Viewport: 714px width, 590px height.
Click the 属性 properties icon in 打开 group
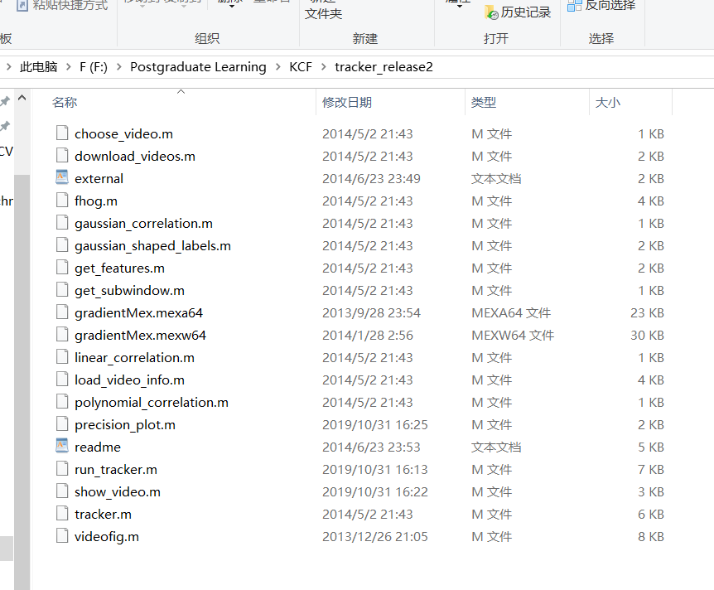tap(458, 5)
